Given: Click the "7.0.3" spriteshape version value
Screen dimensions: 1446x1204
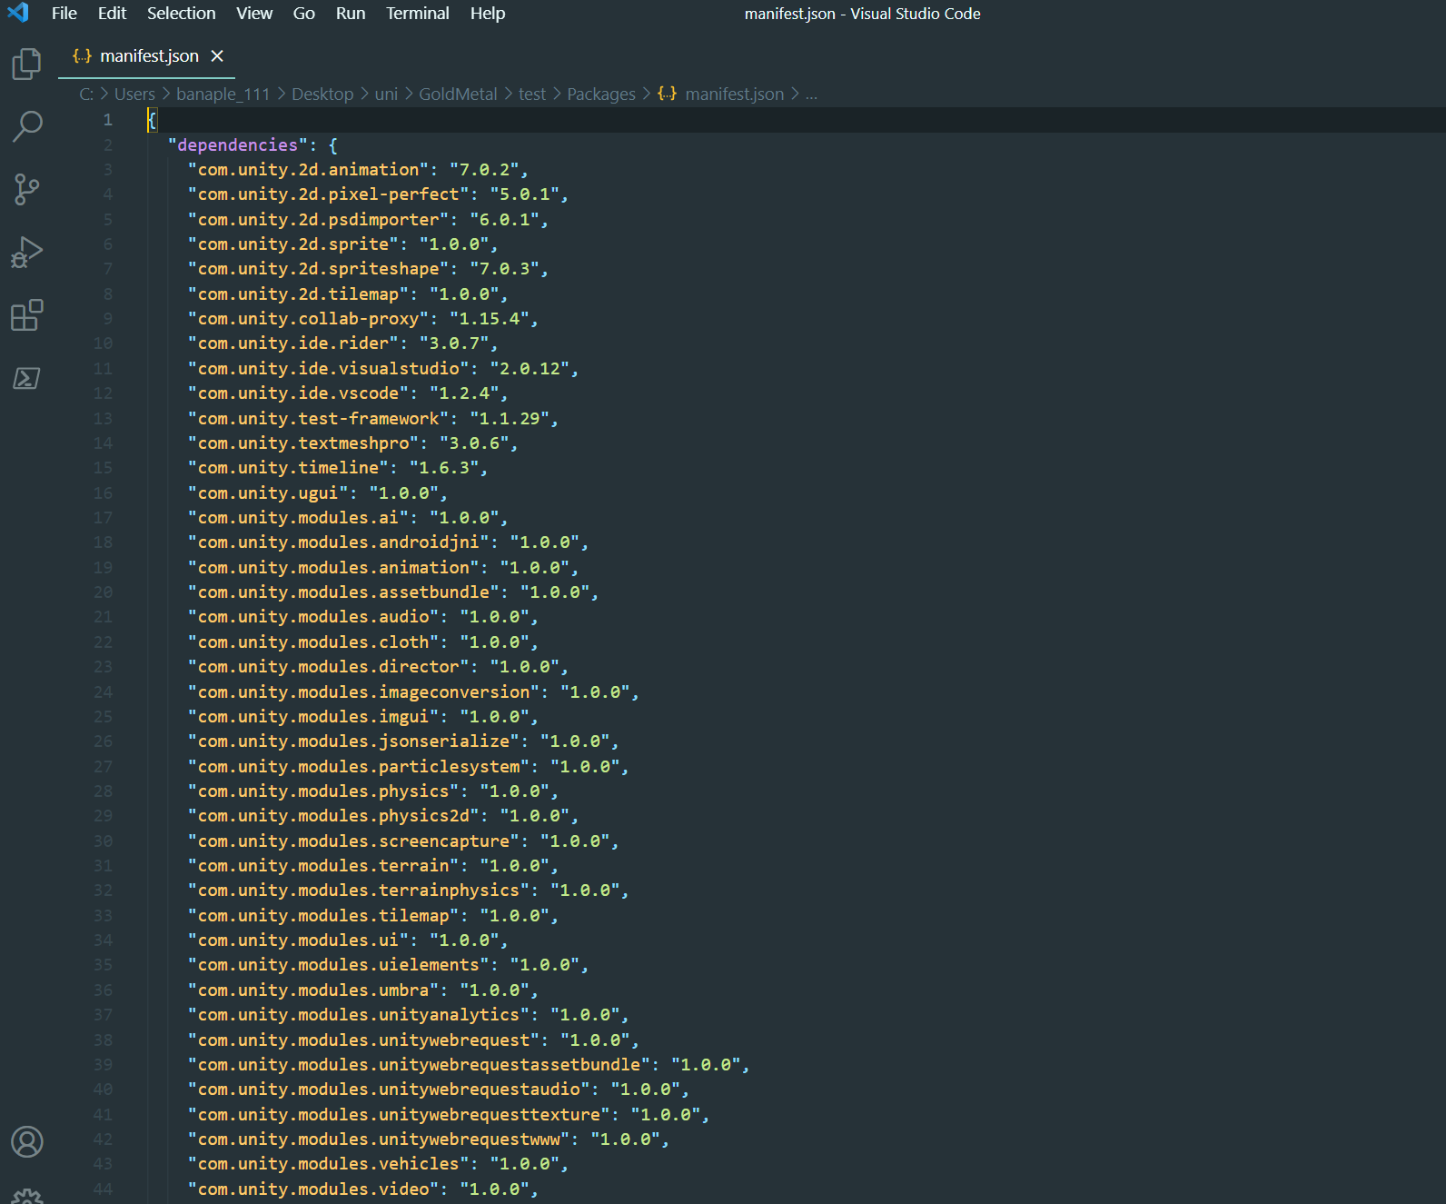Looking at the screenshot, I should [504, 269].
